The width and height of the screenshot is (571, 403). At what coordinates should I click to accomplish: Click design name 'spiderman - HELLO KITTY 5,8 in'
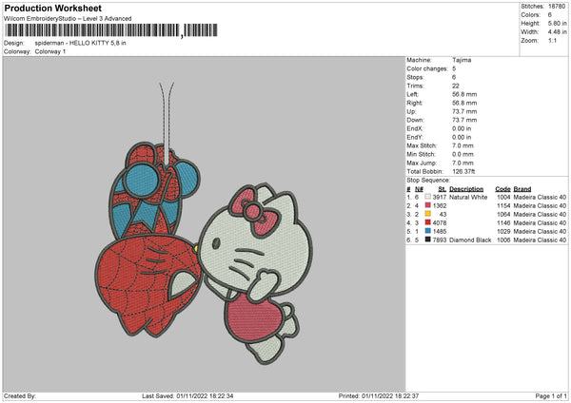[81, 43]
